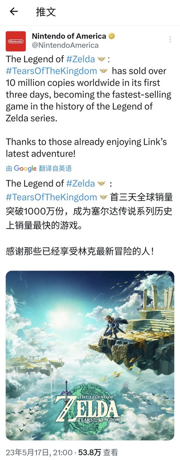The width and height of the screenshot is (180, 460).
Task: Click the emblem emoji after translated #TearsOfTheKingdom
Action: coord(103,197)
